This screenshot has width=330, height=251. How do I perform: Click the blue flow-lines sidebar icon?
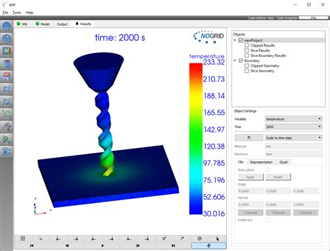click(6, 152)
